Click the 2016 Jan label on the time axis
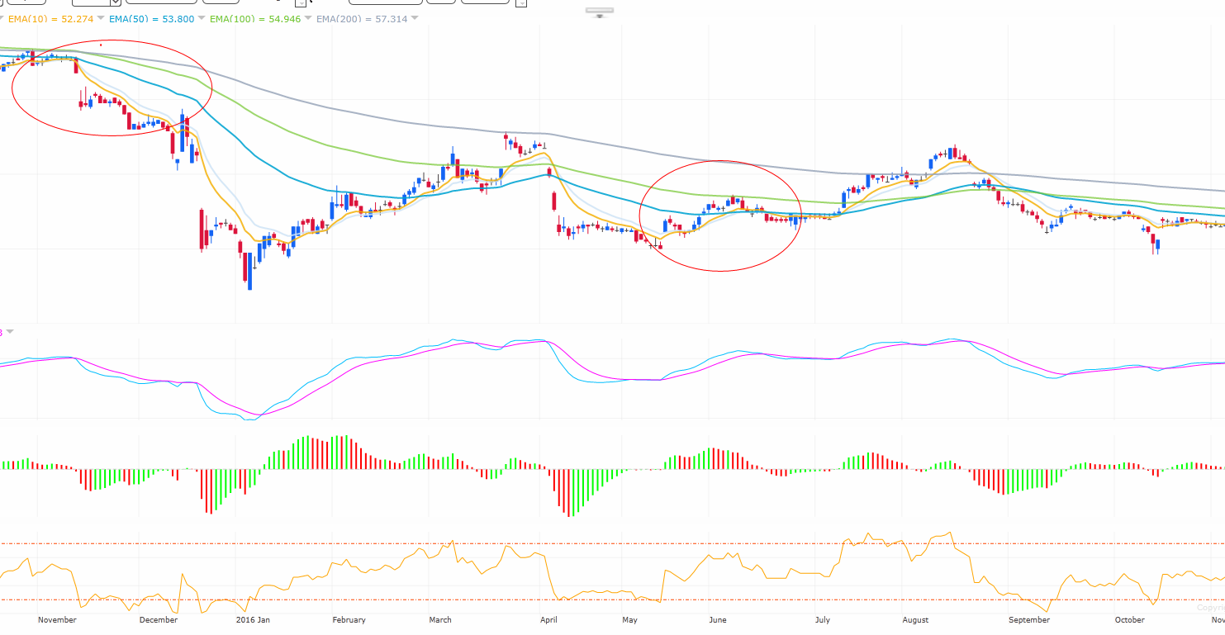1225x635 pixels. [253, 620]
